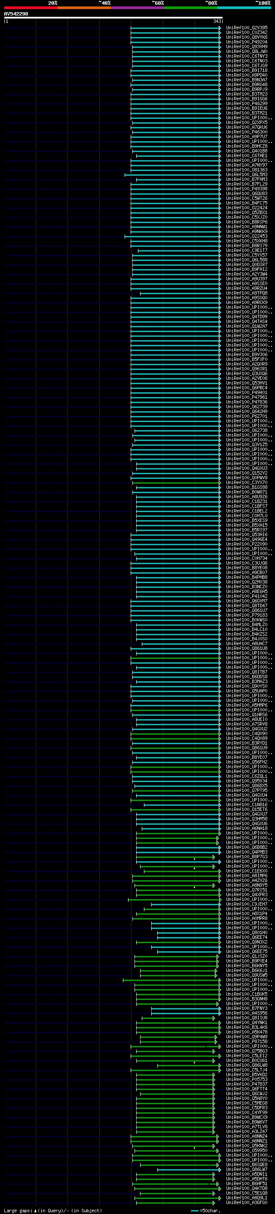Select hit label UniRef100_A7QKU6
Viewport: 275px width, 1214px height.
click(247, 127)
